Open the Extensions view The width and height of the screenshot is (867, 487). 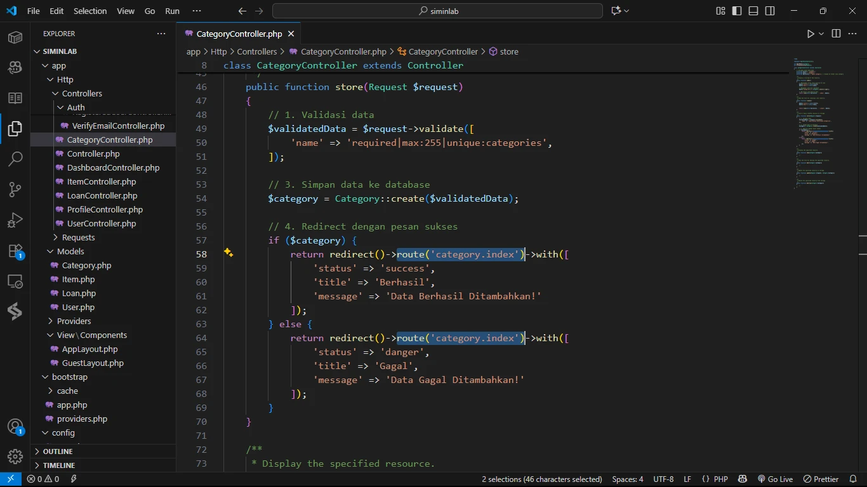point(15,251)
